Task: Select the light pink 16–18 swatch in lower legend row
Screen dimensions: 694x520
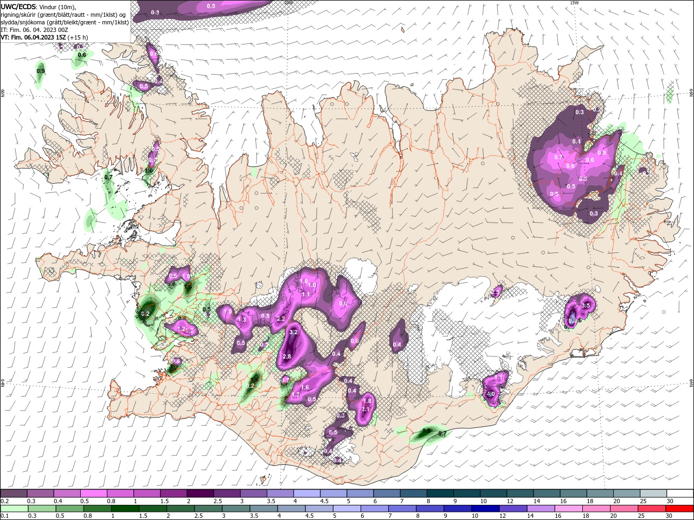Action: point(569,509)
